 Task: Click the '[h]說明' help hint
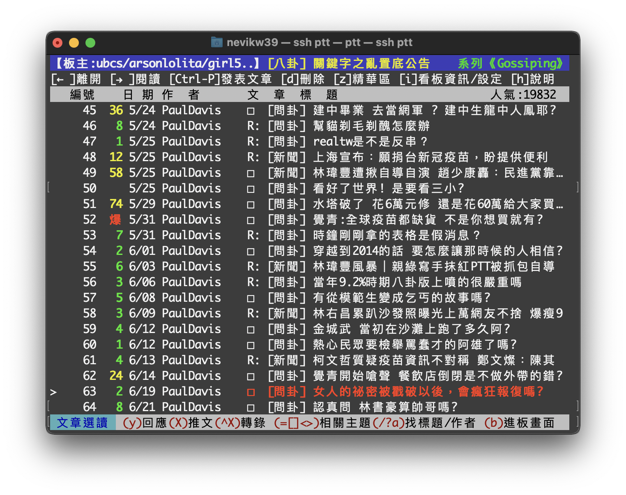coord(533,79)
